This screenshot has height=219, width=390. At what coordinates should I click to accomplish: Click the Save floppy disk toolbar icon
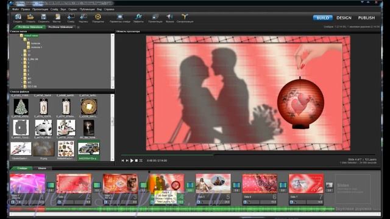pyautogui.click(x=43, y=17)
